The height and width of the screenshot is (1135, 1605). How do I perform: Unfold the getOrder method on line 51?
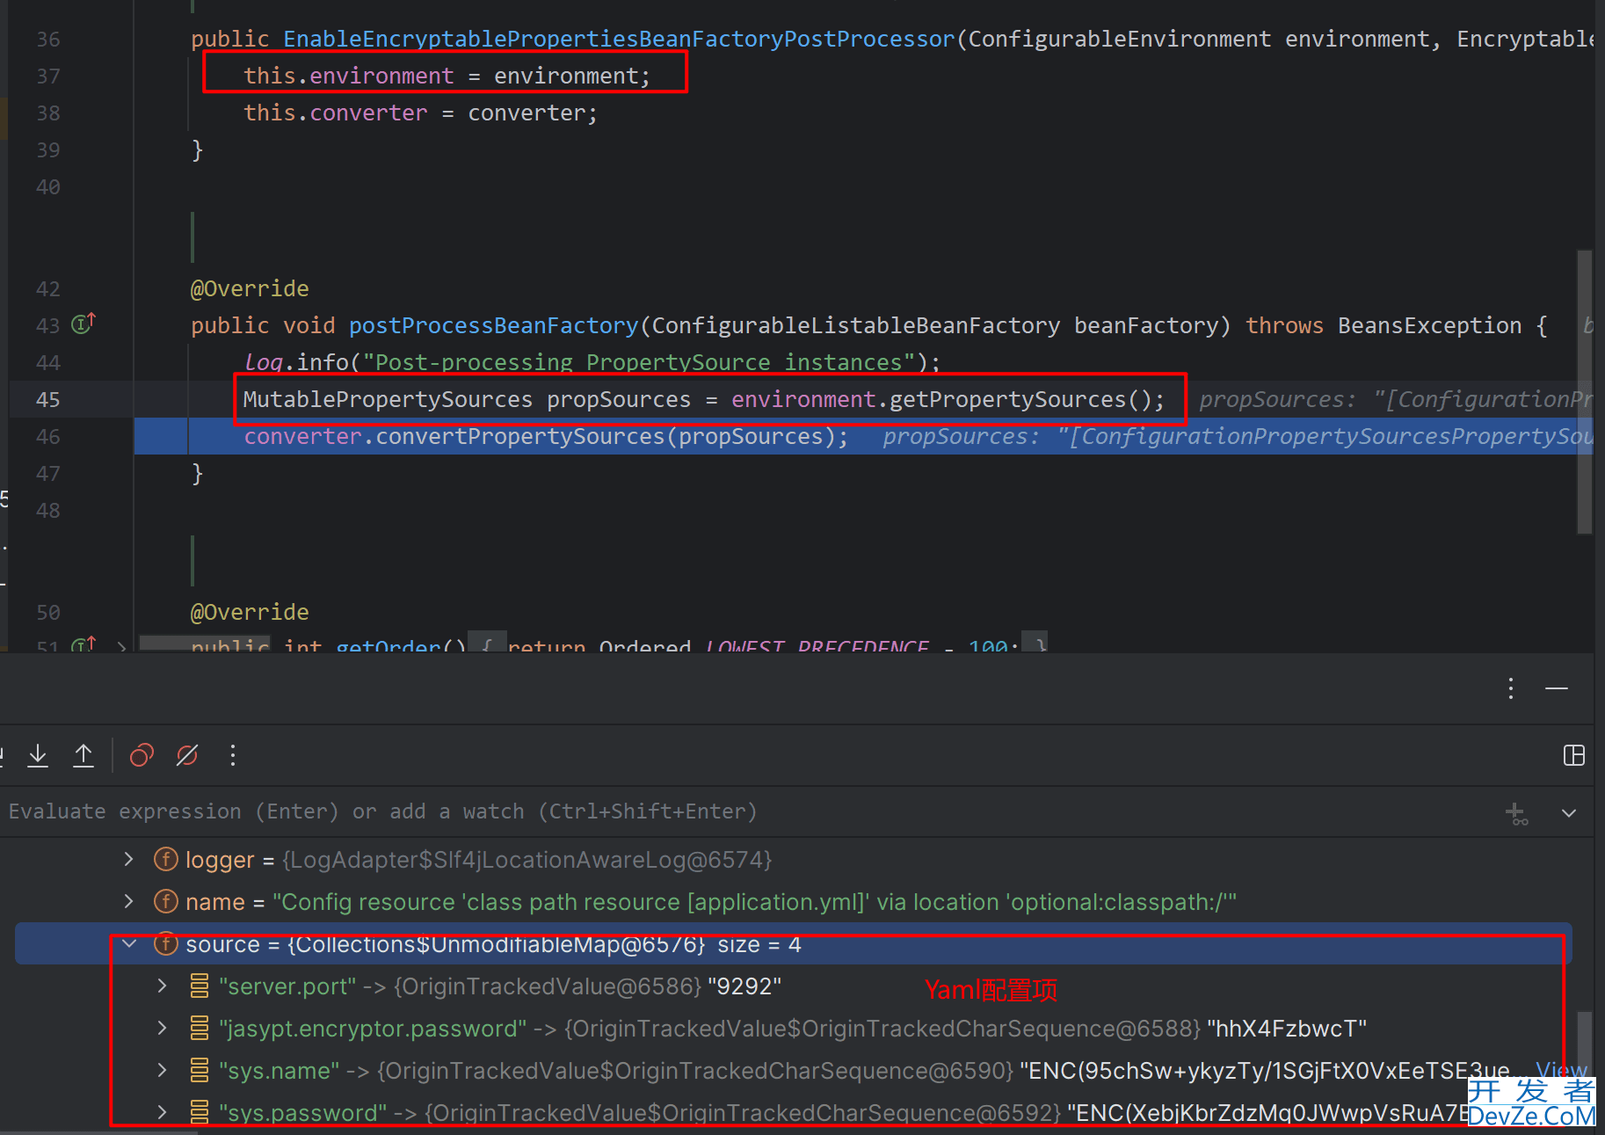(x=121, y=647)
